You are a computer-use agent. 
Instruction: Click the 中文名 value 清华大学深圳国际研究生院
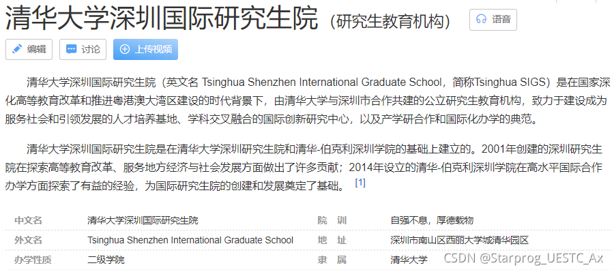point(143,220)
